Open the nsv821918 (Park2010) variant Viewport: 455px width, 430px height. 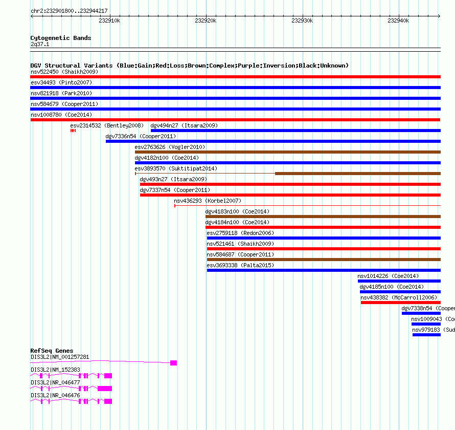tap(61, 93)
